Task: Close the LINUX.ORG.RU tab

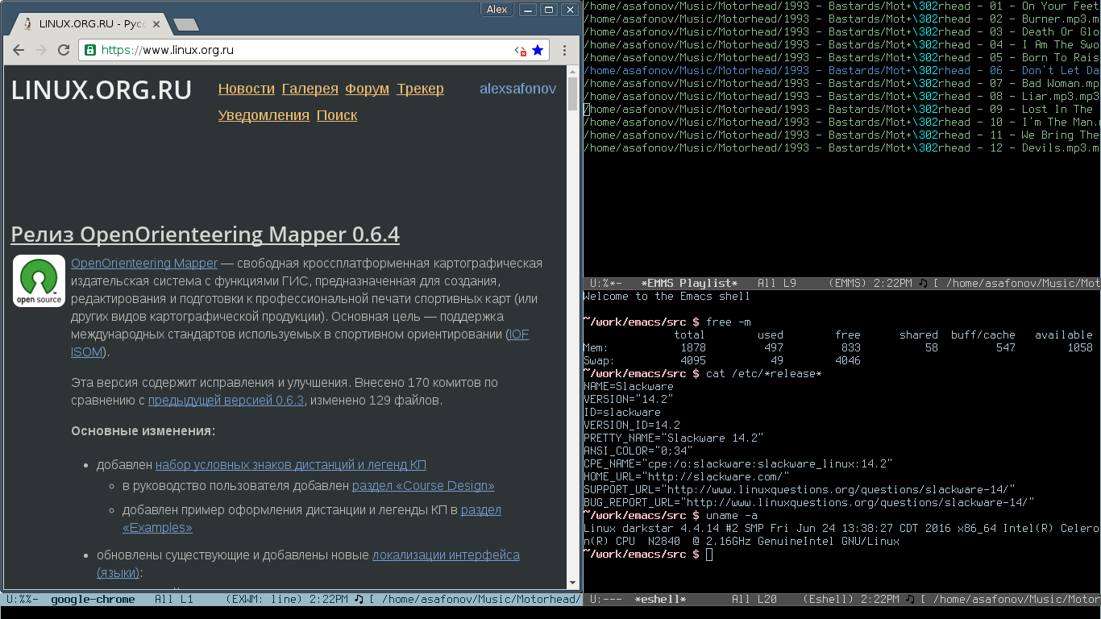Action: [157, 24]
